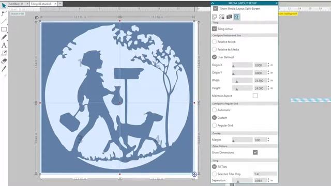Click the Height value field 24.000
The height and width of the screenshot is (186, 331).
[x=261, y=88]
